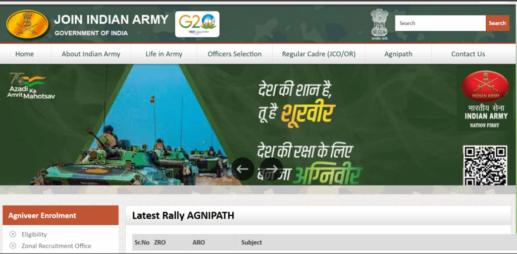Click the red Indian Army badge on banner
Image resolution: width=517 pixels, height=254 pixels.
click(479, 87)
